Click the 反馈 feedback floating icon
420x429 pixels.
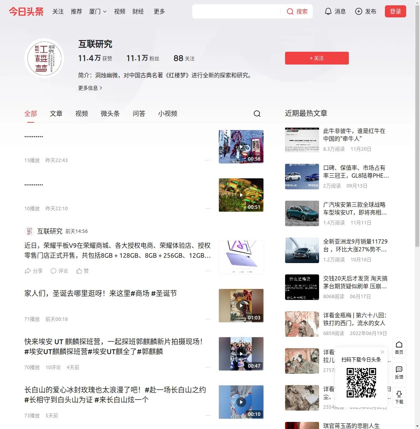pos(399,373)
